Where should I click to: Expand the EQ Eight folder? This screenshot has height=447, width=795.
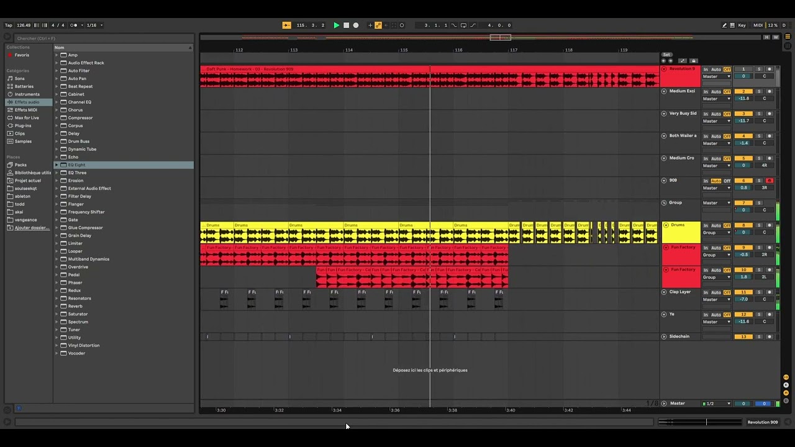coord(57,165)
